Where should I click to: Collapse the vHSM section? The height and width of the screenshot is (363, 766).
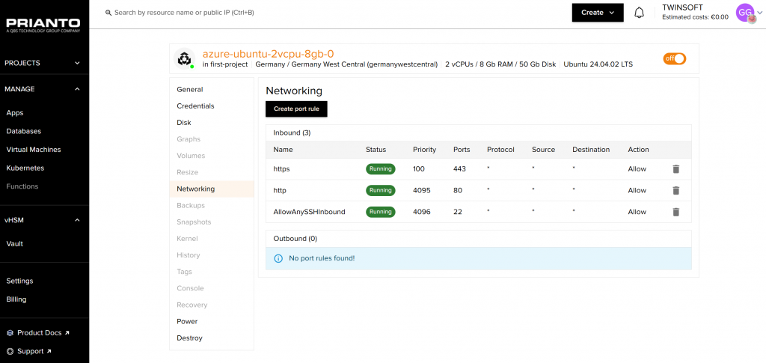click(77, 220)
